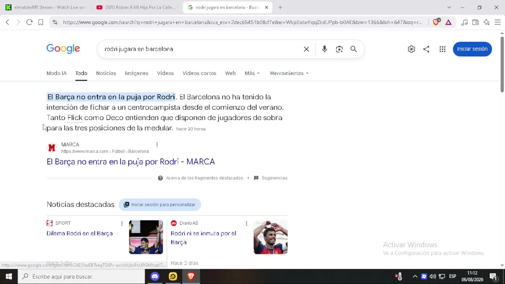The height and width of the screenshot is (284, 505).
Task: Click Iniciar sesión para personalizar
Action: (x=160, y=204)
